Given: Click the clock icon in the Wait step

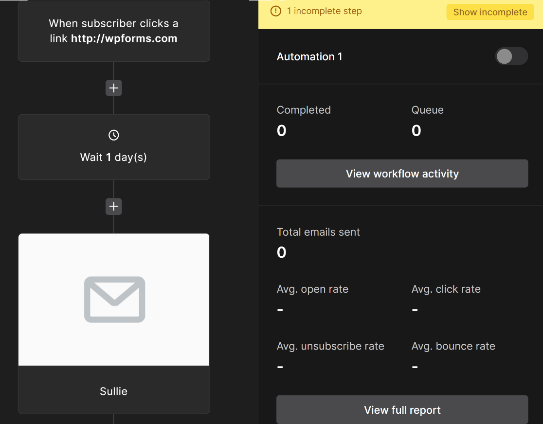Looking at the screenshot, I should [x=113, y=135].
